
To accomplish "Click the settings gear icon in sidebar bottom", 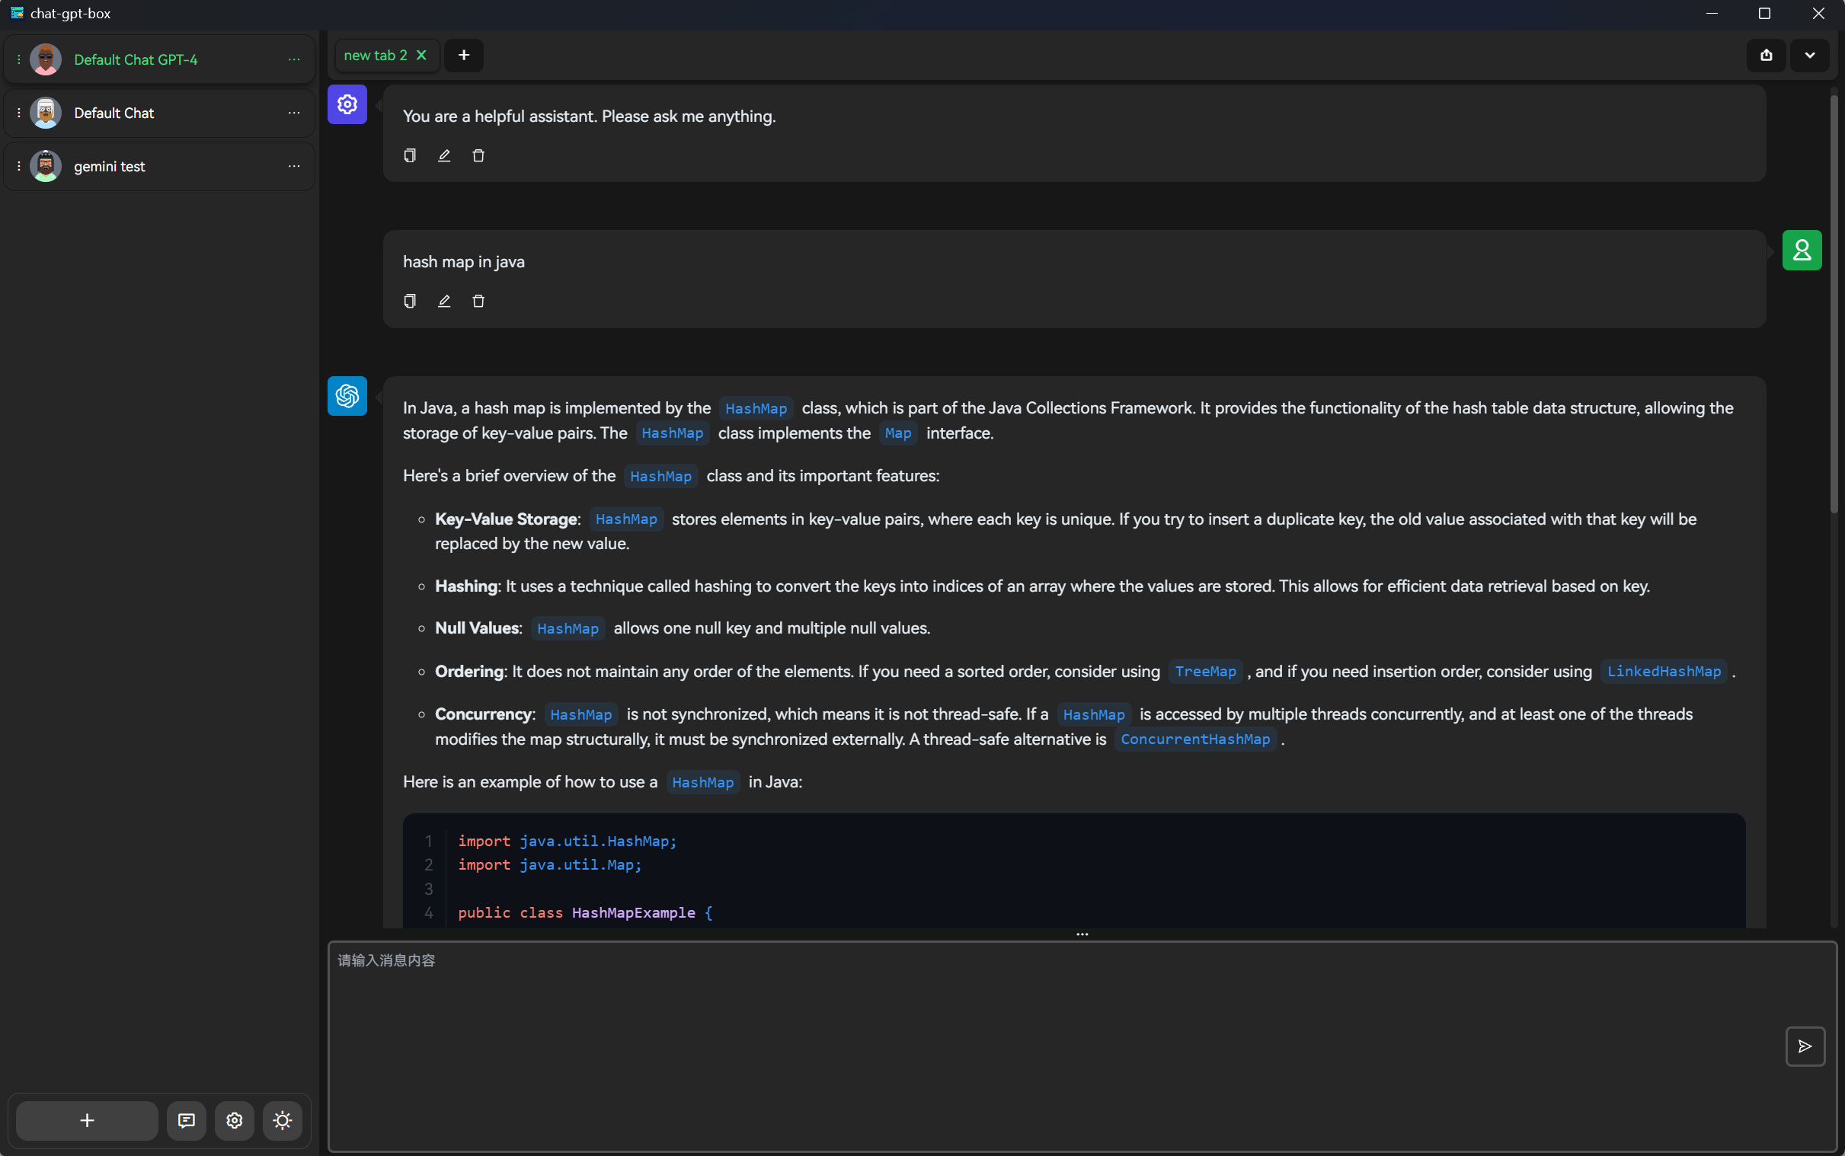I will pos(235,1120).
